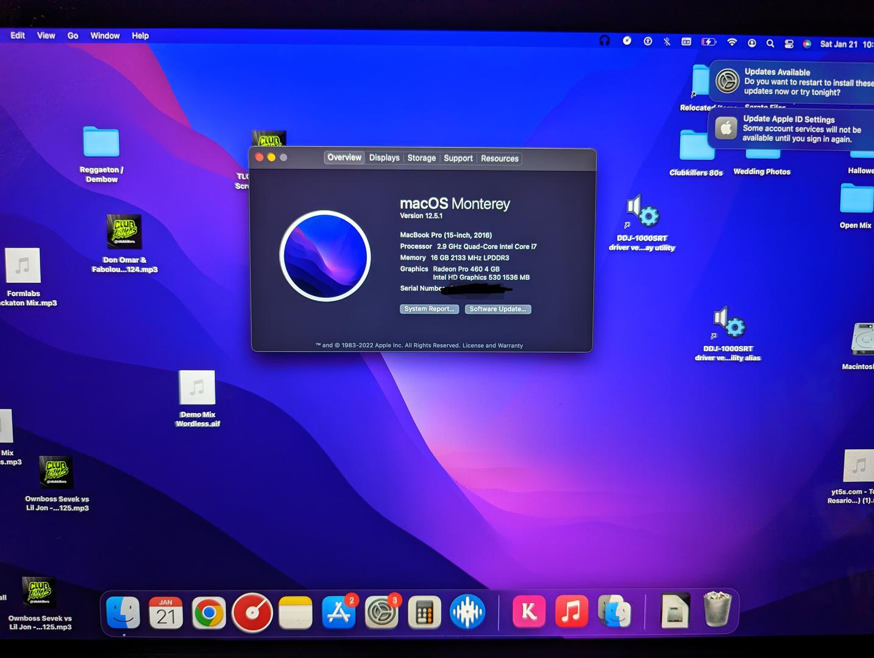Click the white disc icon in menu bar
The height and width of the screenshot is (658, 874).
point(627,41)
